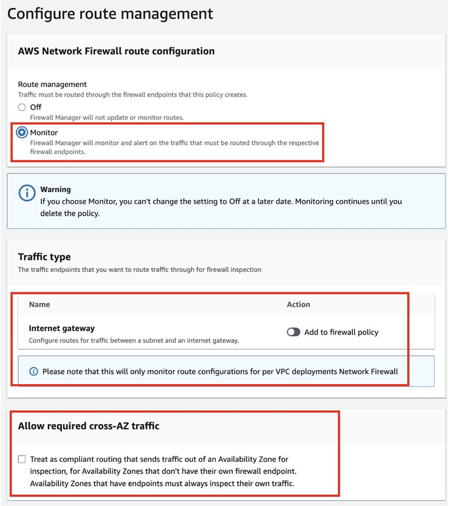Click the Traffic type section heading
Image resolution: width=452 pixels, height=506 pixels.
(x=44, y=257)
